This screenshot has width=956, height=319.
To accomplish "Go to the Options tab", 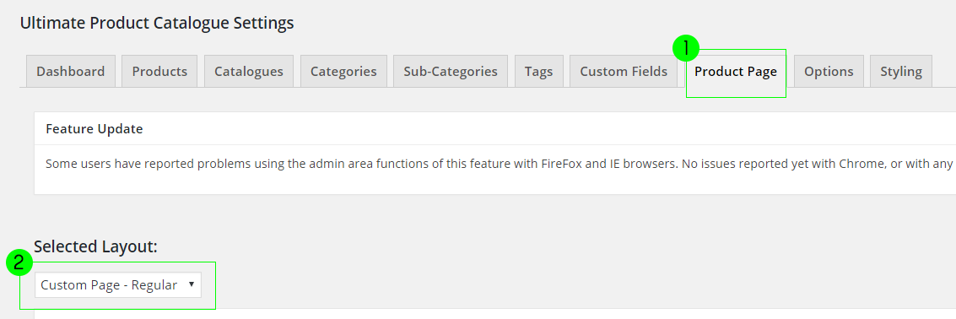I will tap(829, 72).
